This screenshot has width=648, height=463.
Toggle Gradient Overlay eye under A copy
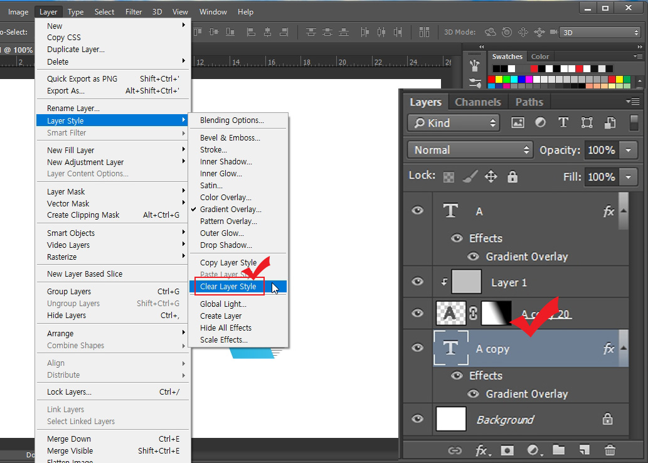click(473, 393)
